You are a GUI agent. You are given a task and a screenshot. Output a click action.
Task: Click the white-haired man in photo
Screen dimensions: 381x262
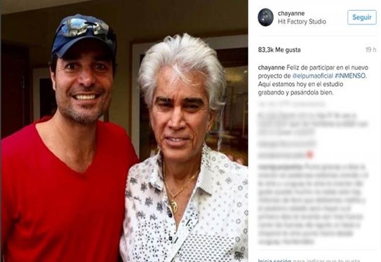point(185,151)
